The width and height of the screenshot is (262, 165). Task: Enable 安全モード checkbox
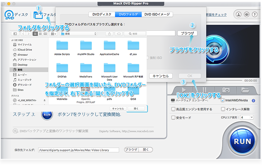[x=173, y=118]
